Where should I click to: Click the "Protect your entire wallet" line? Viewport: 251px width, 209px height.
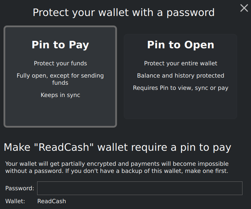point(181,63)
